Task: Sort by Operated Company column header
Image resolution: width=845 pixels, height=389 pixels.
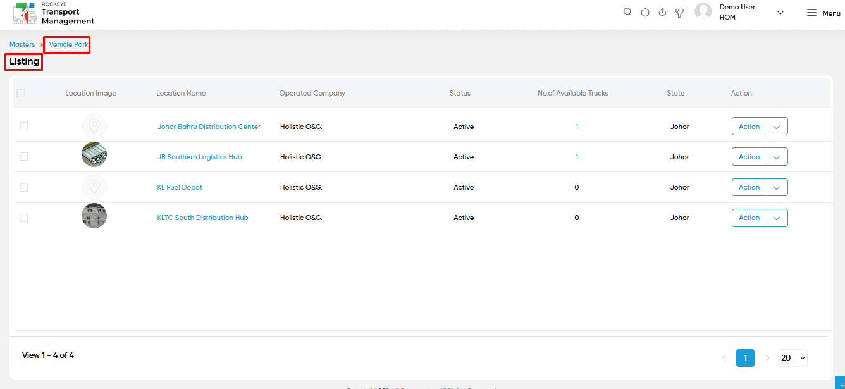Action: 312,93
